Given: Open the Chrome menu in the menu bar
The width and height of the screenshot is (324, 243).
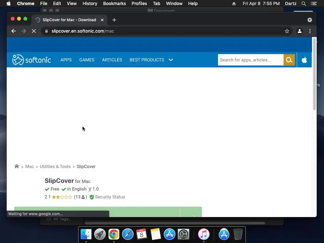Looking at the screenshot, I should click(26, 3).
